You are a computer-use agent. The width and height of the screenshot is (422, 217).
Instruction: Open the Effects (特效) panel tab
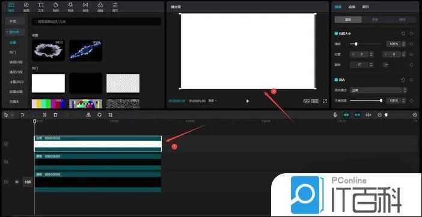coord(70,7)
